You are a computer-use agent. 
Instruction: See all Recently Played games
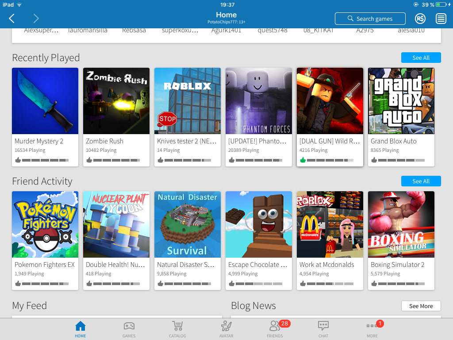pos(421,58)
